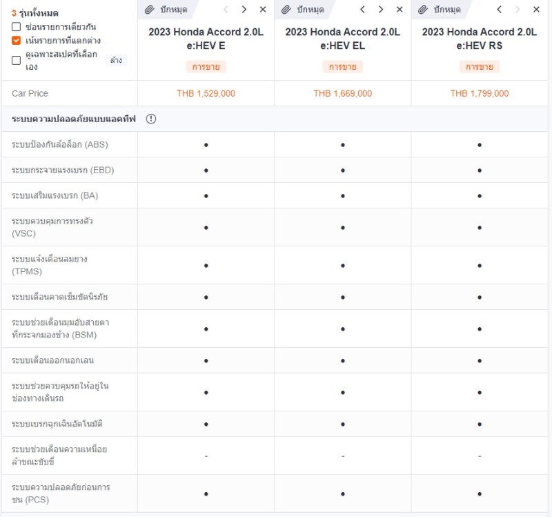
Task: Remove the e:HEV EL column with X
Action: click(400, 10)
